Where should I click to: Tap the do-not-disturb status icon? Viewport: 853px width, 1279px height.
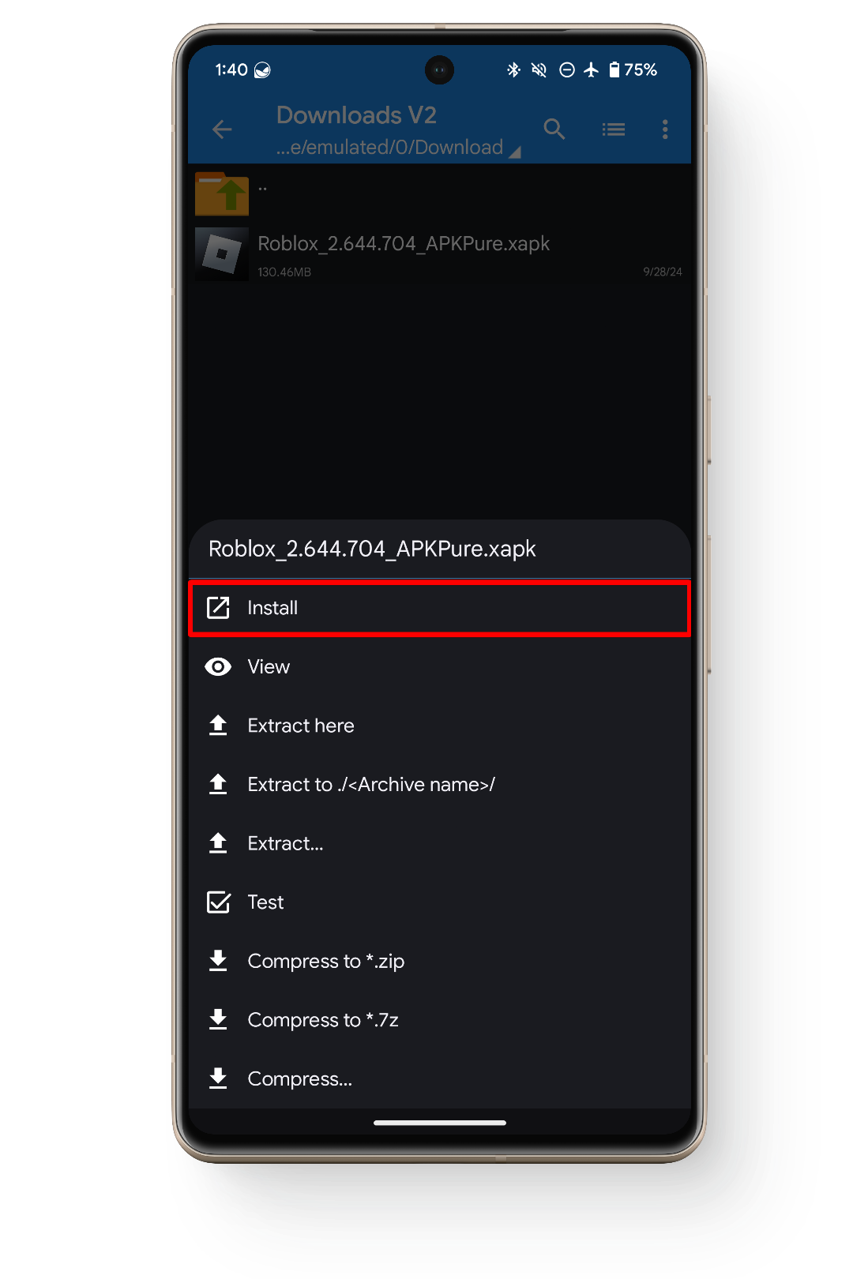(x=566, y=70)
